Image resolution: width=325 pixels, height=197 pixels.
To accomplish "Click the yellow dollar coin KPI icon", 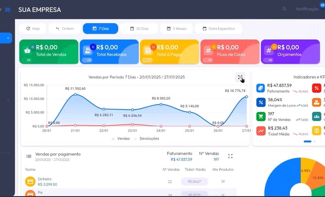I will point(317,131).
